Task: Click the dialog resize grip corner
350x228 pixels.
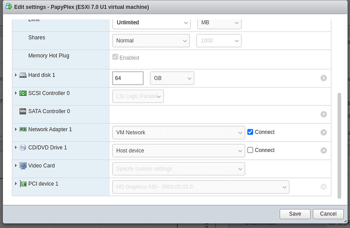Action: pos(345,221)
